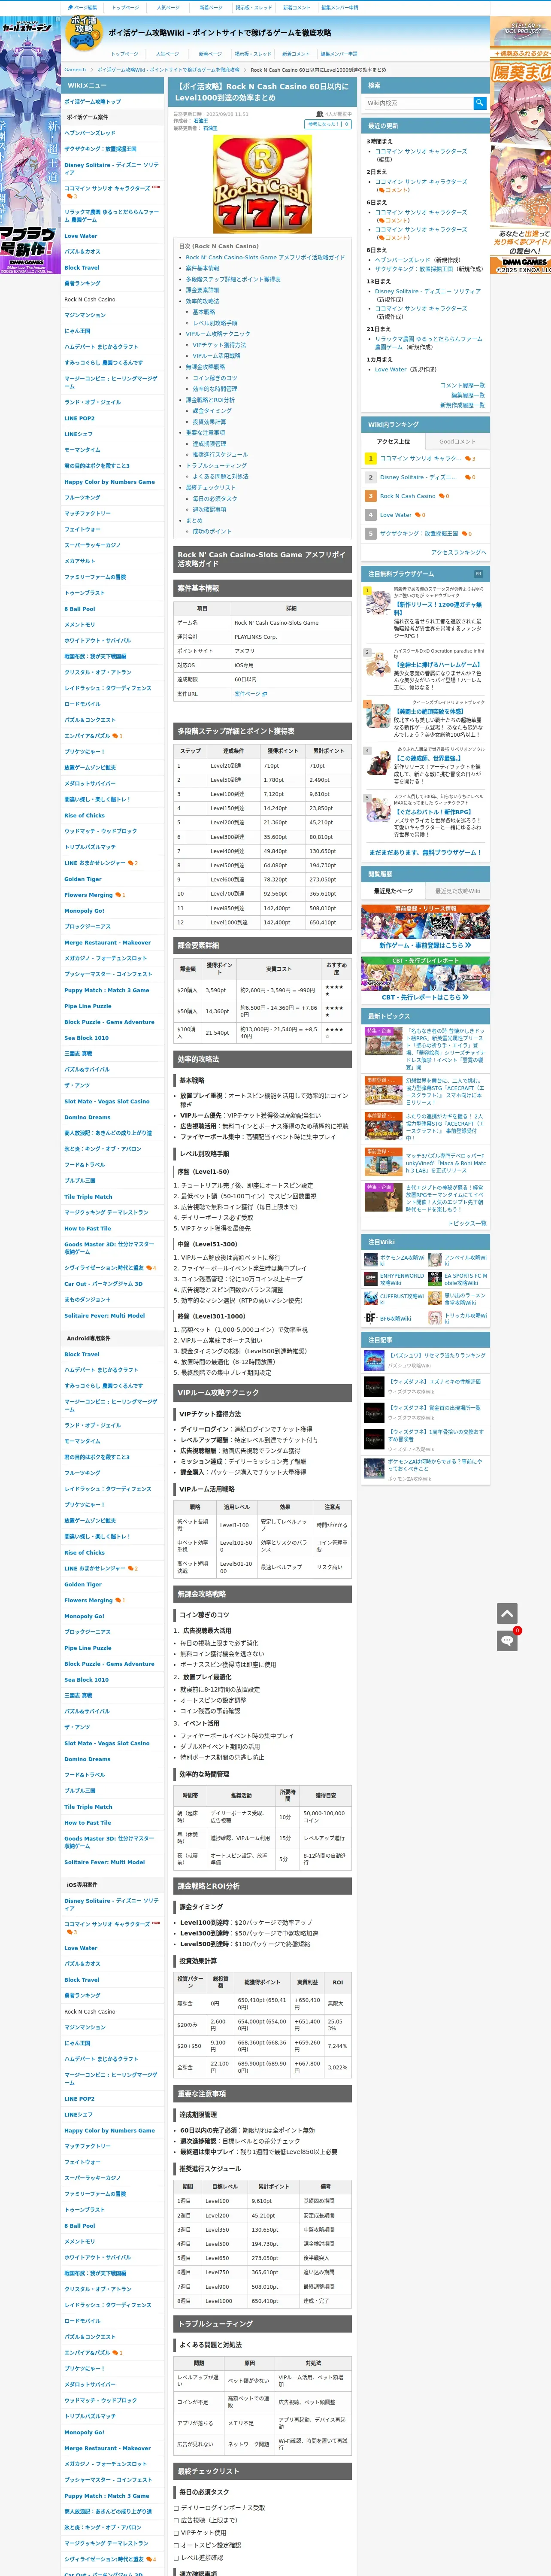Open 幻想世界を舞台に topic article
The height and width of the screenshot is (2576, 551).
tap(445, 1091)
